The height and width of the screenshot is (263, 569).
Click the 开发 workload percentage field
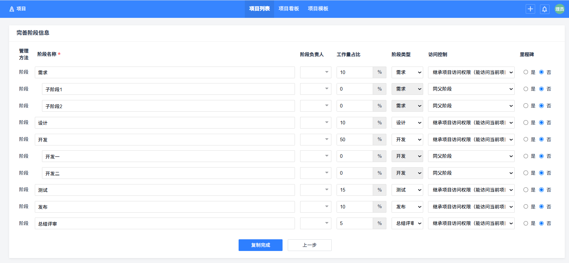coord(354,140)
